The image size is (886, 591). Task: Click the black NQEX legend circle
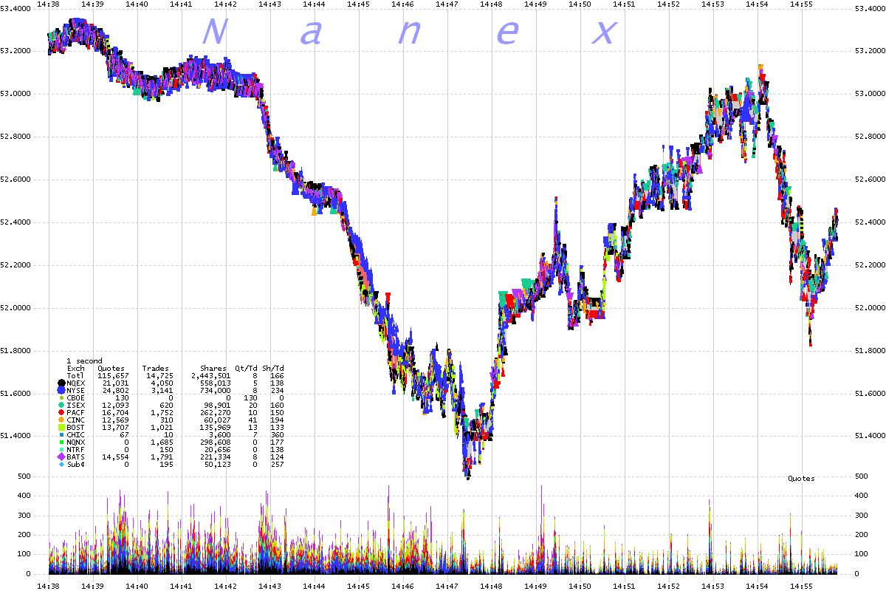(x=61, y=383)
